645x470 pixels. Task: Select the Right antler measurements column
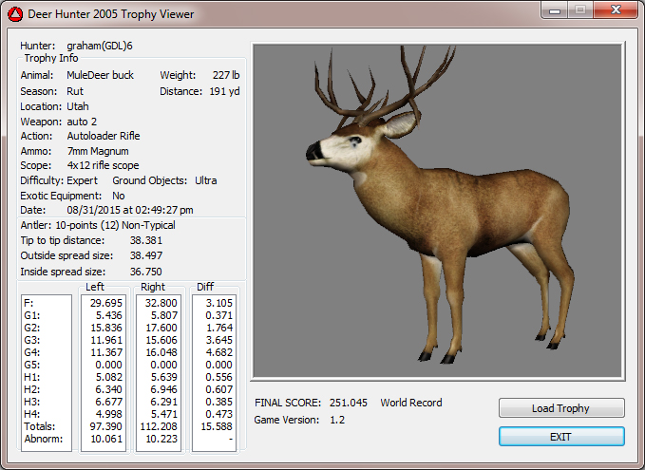[160, 373]
